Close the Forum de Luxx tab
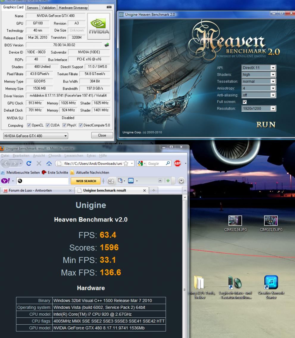 [x=70, y=190]
